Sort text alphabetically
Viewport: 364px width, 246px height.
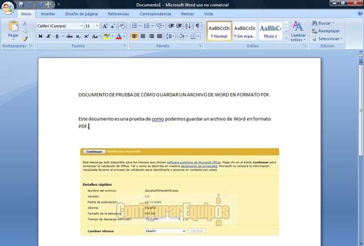(188, 26)
